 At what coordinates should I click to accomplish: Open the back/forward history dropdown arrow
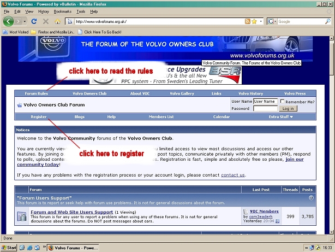click(25, 21)
